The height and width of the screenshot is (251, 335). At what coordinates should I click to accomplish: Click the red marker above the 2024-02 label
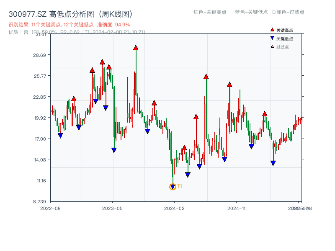tap(184, 147)
